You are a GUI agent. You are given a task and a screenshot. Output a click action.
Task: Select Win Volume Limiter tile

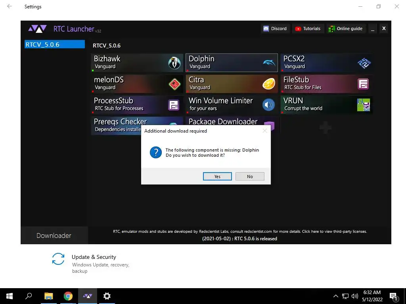(232, 104)
